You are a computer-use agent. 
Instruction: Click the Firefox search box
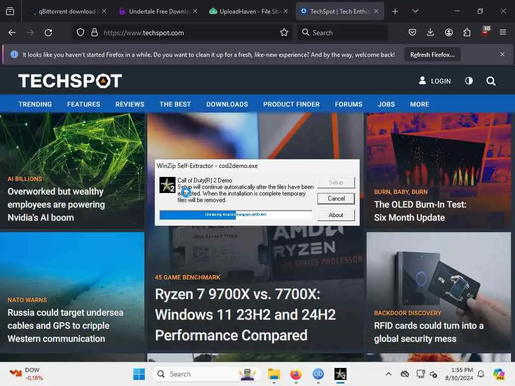(x=342, y=33)
